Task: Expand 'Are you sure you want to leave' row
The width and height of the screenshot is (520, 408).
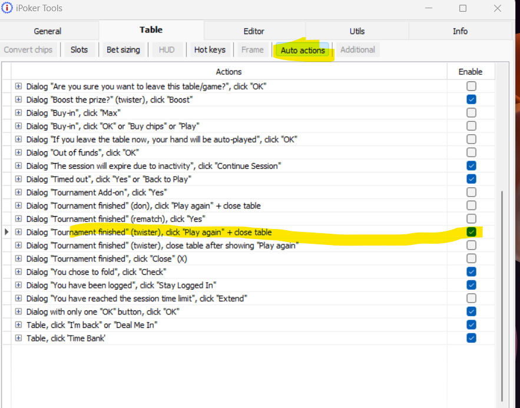Action: (19, 86)
